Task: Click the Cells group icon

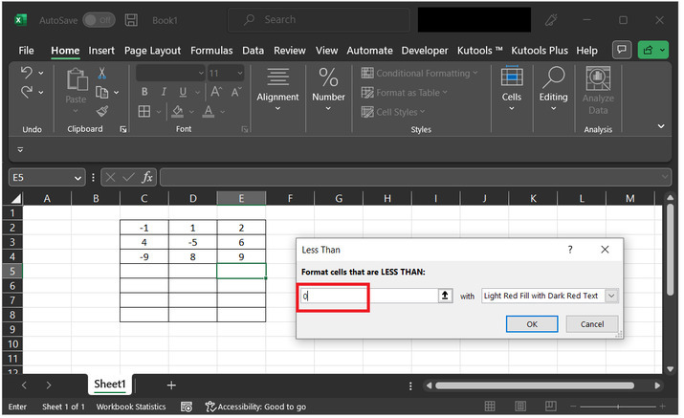Action: [x=512, y=77]
